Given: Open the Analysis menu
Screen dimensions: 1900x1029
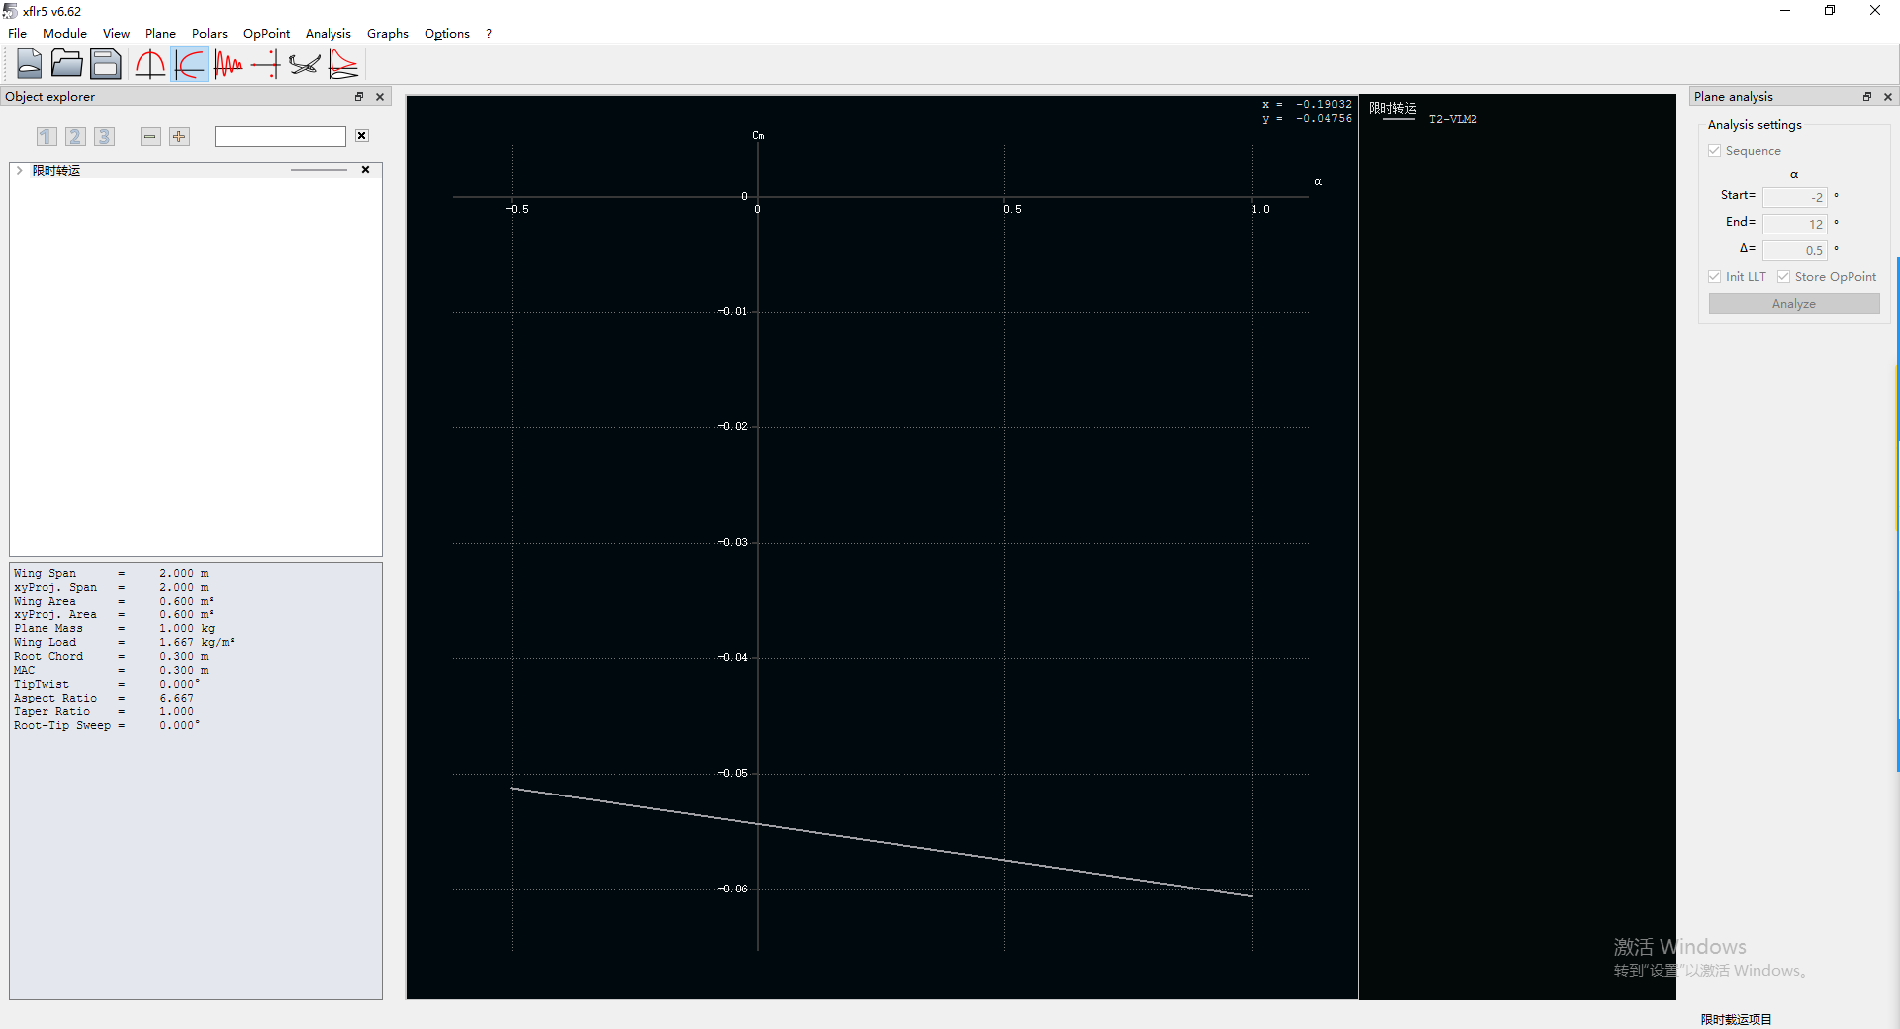Looking at the screenshot, I should (329, 33).
